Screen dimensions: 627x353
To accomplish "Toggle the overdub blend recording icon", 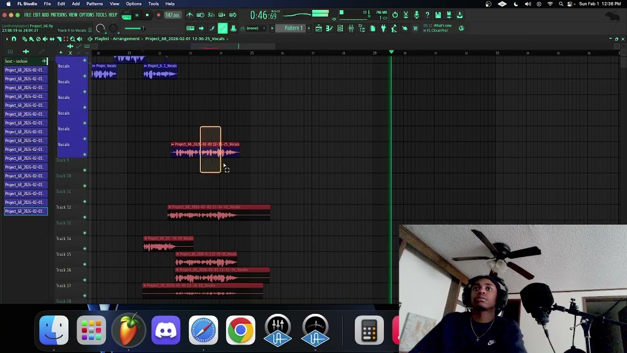I will (x=222, y=15).
